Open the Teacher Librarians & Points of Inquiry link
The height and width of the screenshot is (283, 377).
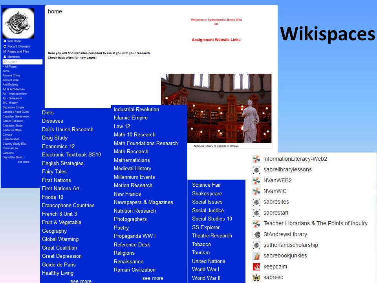pos(315,224)
